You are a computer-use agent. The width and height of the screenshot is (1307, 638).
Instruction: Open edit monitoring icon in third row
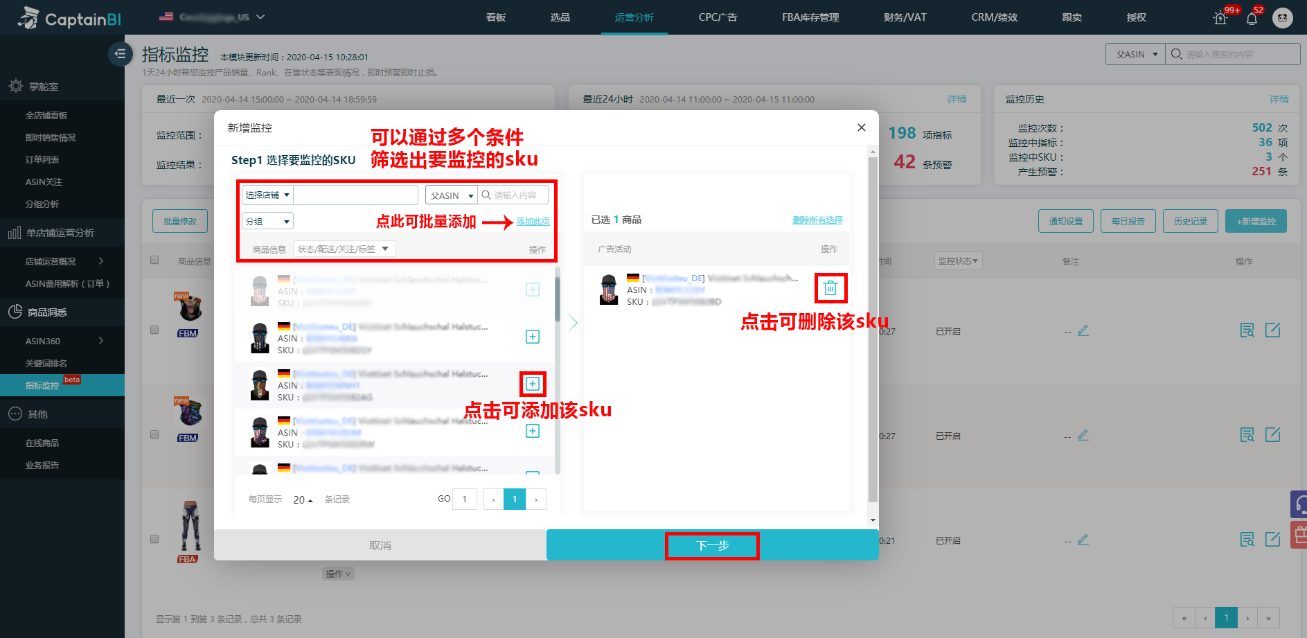point(1272,539)
